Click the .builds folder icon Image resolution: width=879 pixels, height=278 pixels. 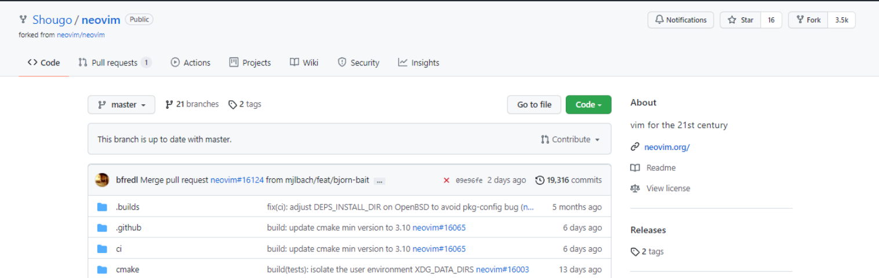pyautogui.click(x=103, y=207)
